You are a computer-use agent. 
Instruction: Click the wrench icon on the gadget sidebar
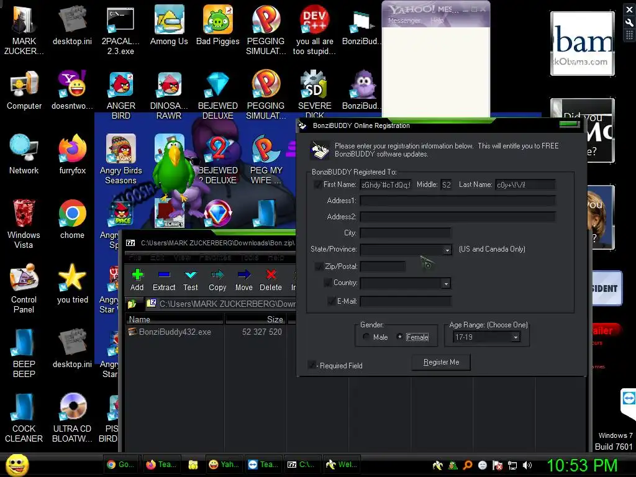click(629, 23)
